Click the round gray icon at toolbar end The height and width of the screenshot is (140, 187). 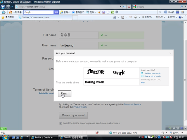coord(117,12)
